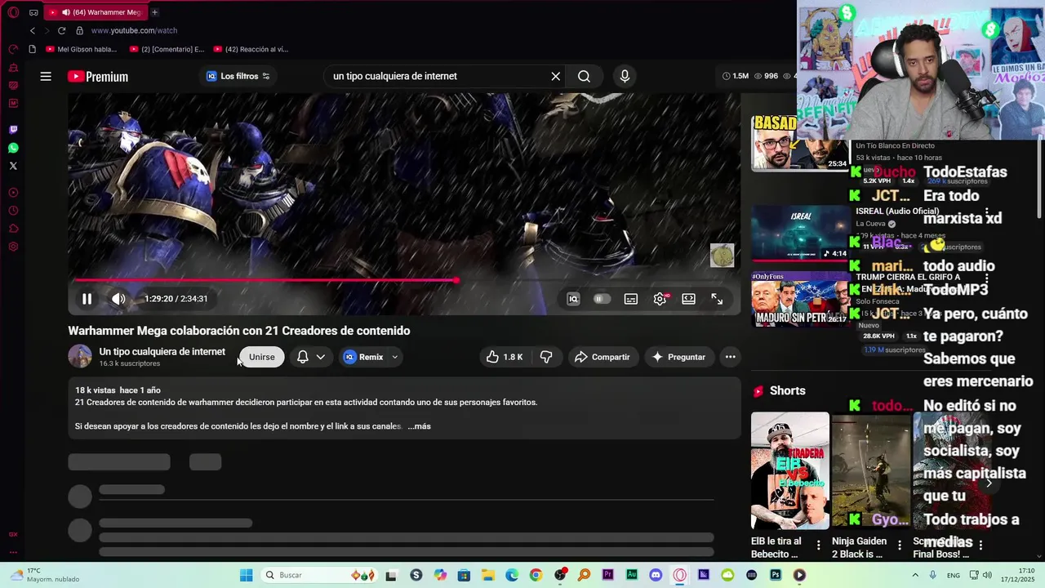Go to YouTube Premium home logo

pos(98,76)
